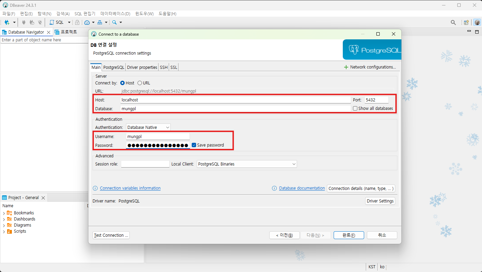
Task: Switch to the SSH tab
Action: 164,67
